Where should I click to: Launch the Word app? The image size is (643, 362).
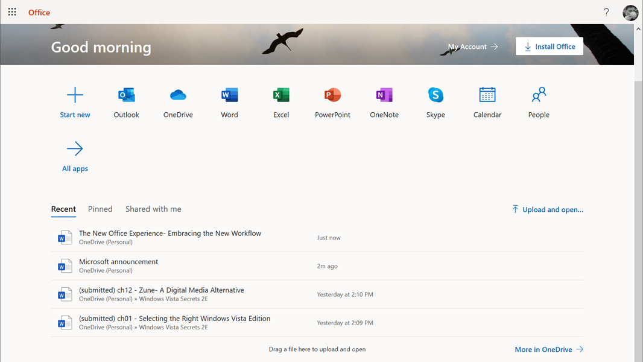pos(229,95)
